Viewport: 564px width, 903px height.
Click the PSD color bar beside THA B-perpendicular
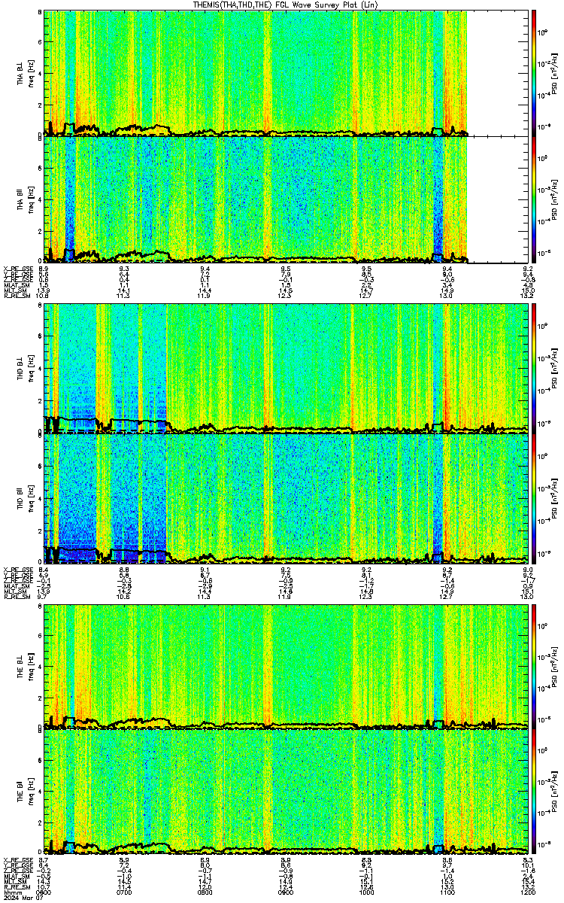534,73
